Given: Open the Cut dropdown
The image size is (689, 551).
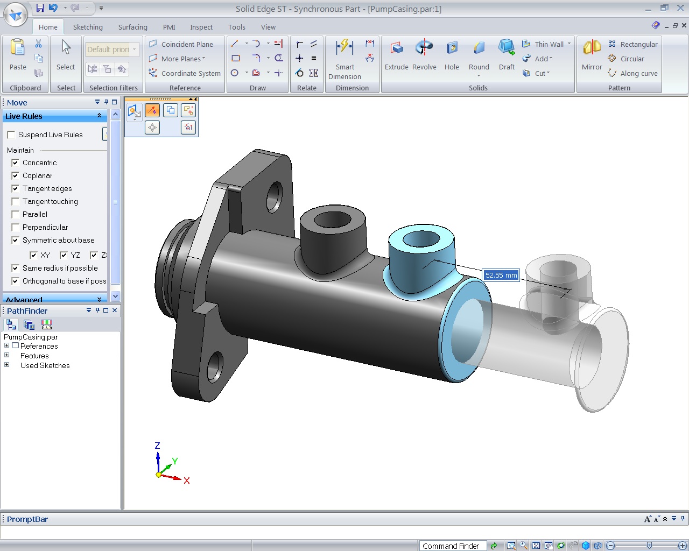Looking at the screenshot, I should coord(548,73).
